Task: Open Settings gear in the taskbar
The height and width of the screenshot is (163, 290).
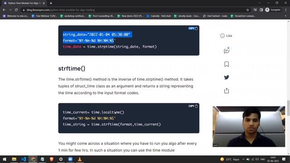Action: coord(61,159)
